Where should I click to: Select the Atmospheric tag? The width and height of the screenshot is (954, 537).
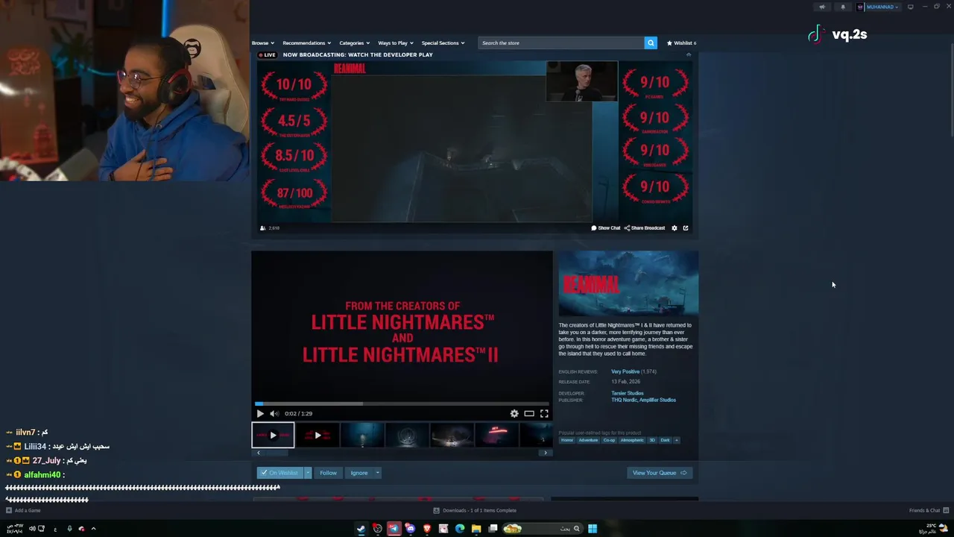[631, 440]
